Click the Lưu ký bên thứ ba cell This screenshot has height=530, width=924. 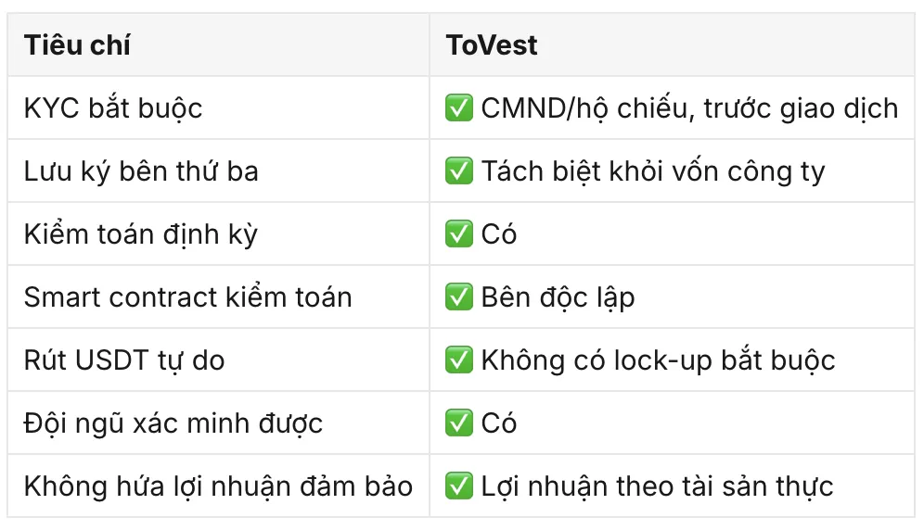click(x=219, y=170)
